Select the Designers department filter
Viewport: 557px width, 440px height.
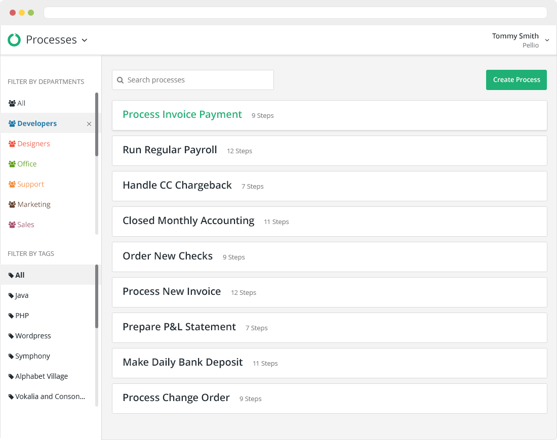coord(34,144)
